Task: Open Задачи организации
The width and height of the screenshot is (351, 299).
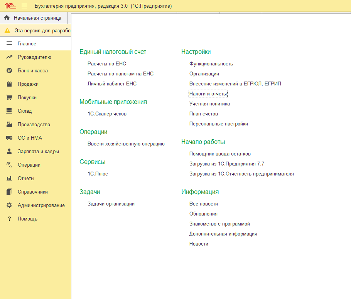Action: click(x=111, y=204)
